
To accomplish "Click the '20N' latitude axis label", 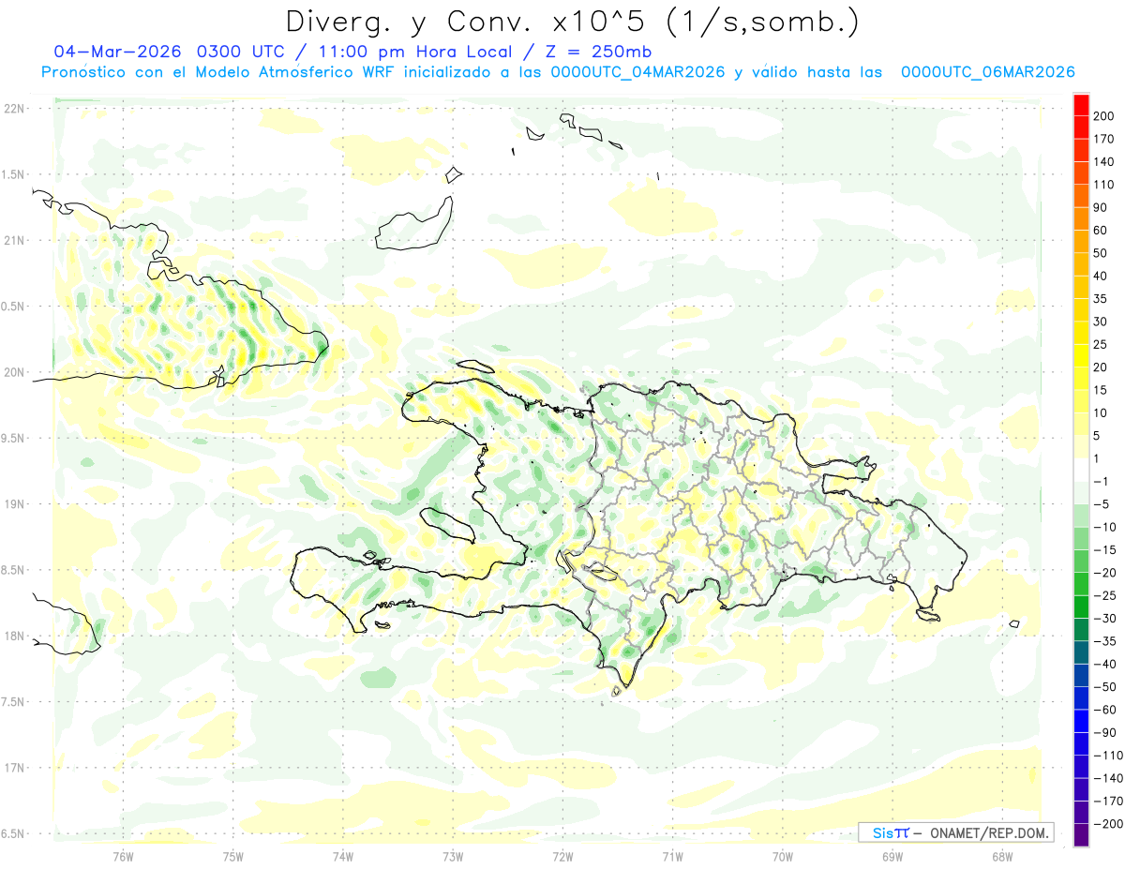I will tap(14, 372).
